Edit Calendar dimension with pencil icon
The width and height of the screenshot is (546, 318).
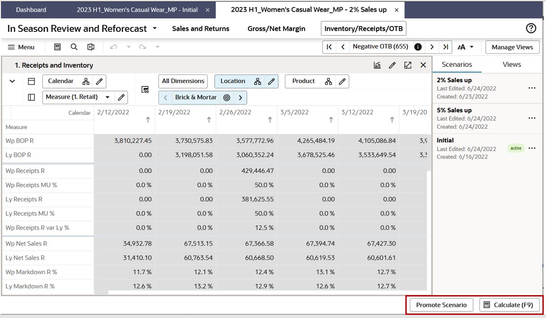pos(99,82)
